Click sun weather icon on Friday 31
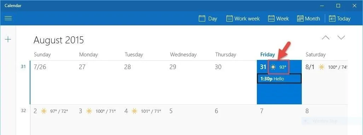Screen dimensions: 363x135 click(x=273, y=67)
